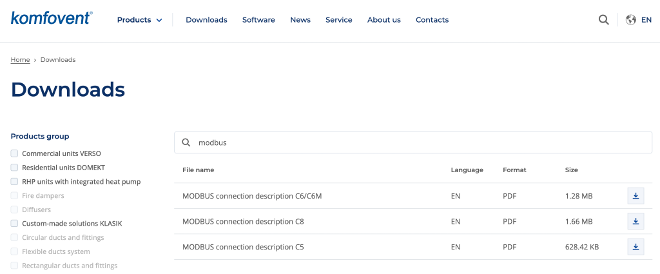
Task: Download MODBUS connection description C5 file
Action: (x=636, y=247)
